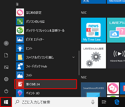Viewport: 125px width, 107px height.
Task: Open the フォト app icon
Action: (x=20, y=75)
